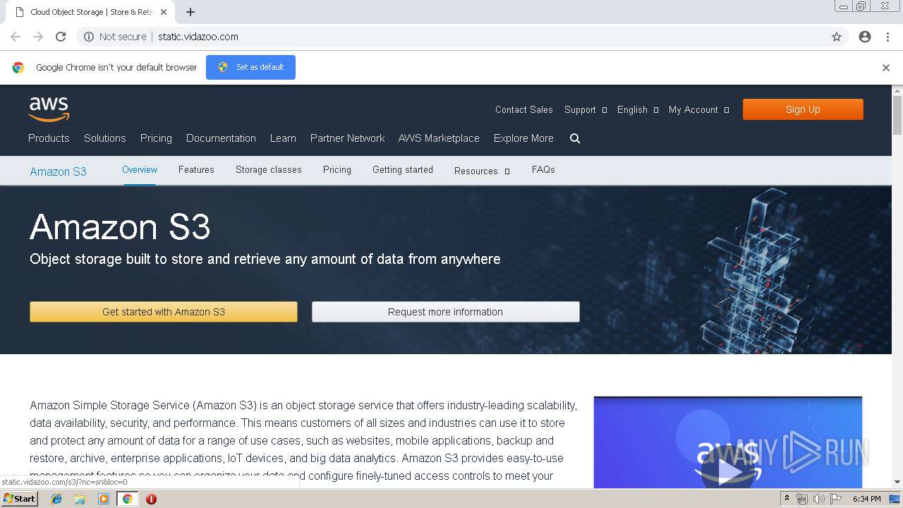Click the Set as default button
This screenshot has width=903, height=508.
click(250, 67)
